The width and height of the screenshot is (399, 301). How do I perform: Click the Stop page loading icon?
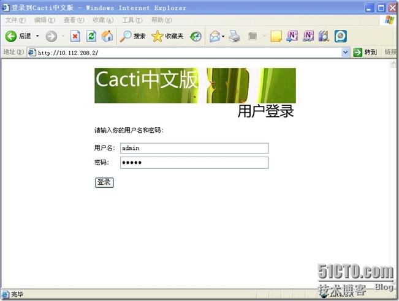tap(75, 36)
